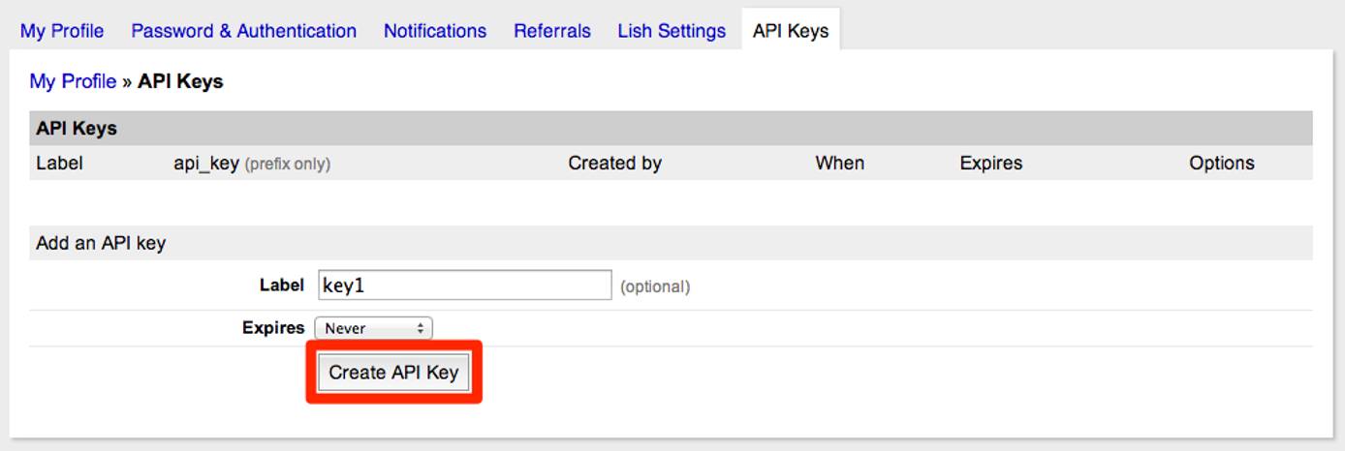Click the bold API Keys breadcrumb text
This screenshot has height=451, width=1345.
point(180,81)
